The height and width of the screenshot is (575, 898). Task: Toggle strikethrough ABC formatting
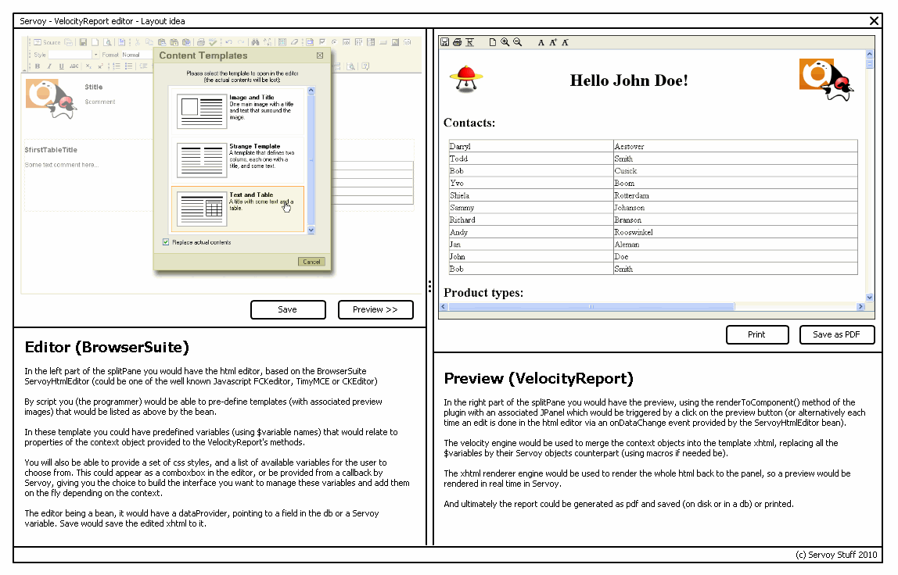[x=74, y=66]
